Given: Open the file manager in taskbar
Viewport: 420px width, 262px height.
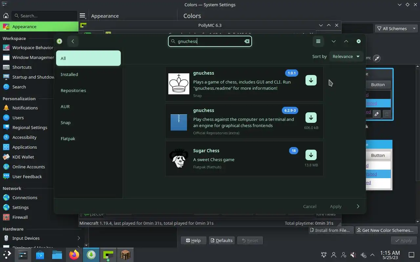Looking at the screenshot, I should point(57,254).
